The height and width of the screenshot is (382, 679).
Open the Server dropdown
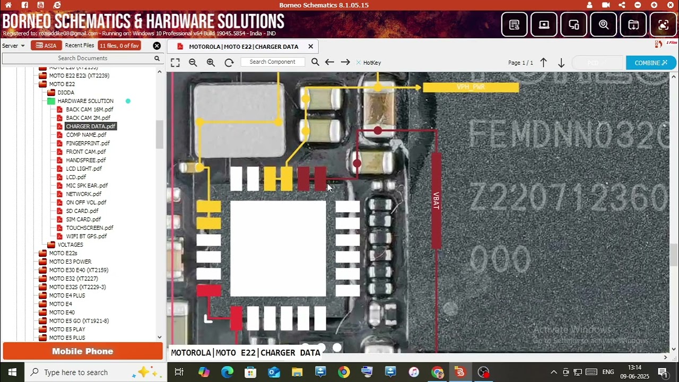pyautogui.click(x=13, y=46)
